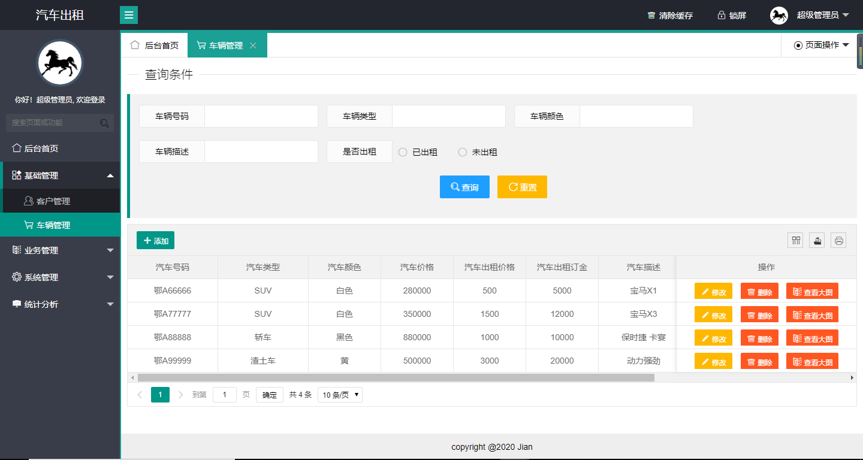This screenshot has height=460, width=863.
Task: Click 查看大图 for 鄂A99999
Action: 812,361
